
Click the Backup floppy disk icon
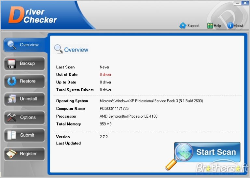12,64
